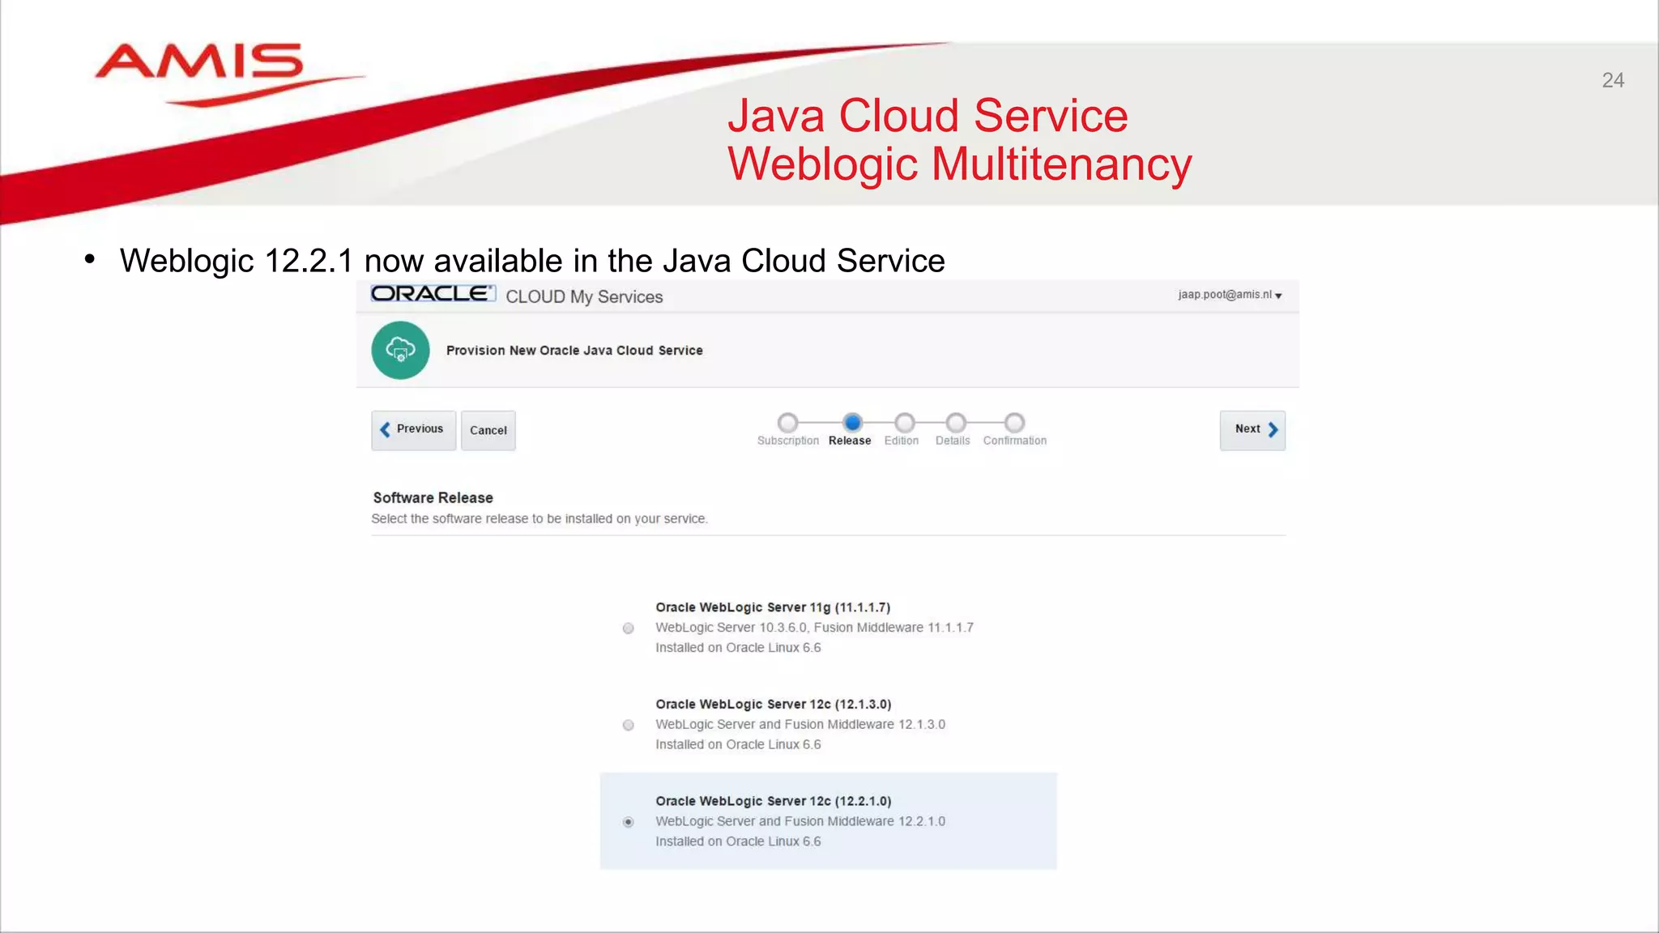The height and width of the screenshot is (933, 1659).
Task: Click the green Java Cloud Service icon
Action: pyautogui.click(x=400, y=351)
